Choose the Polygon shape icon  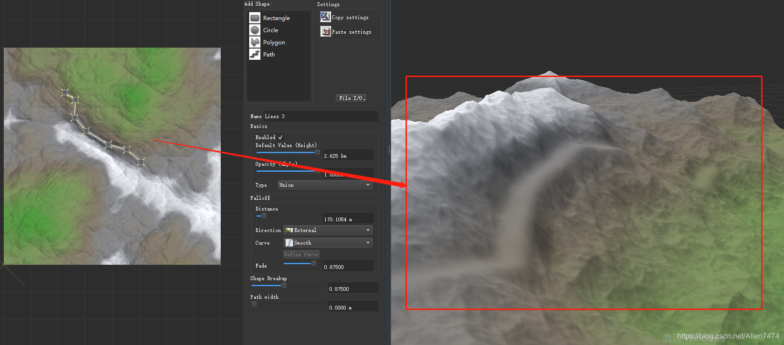tap(255, 42)
